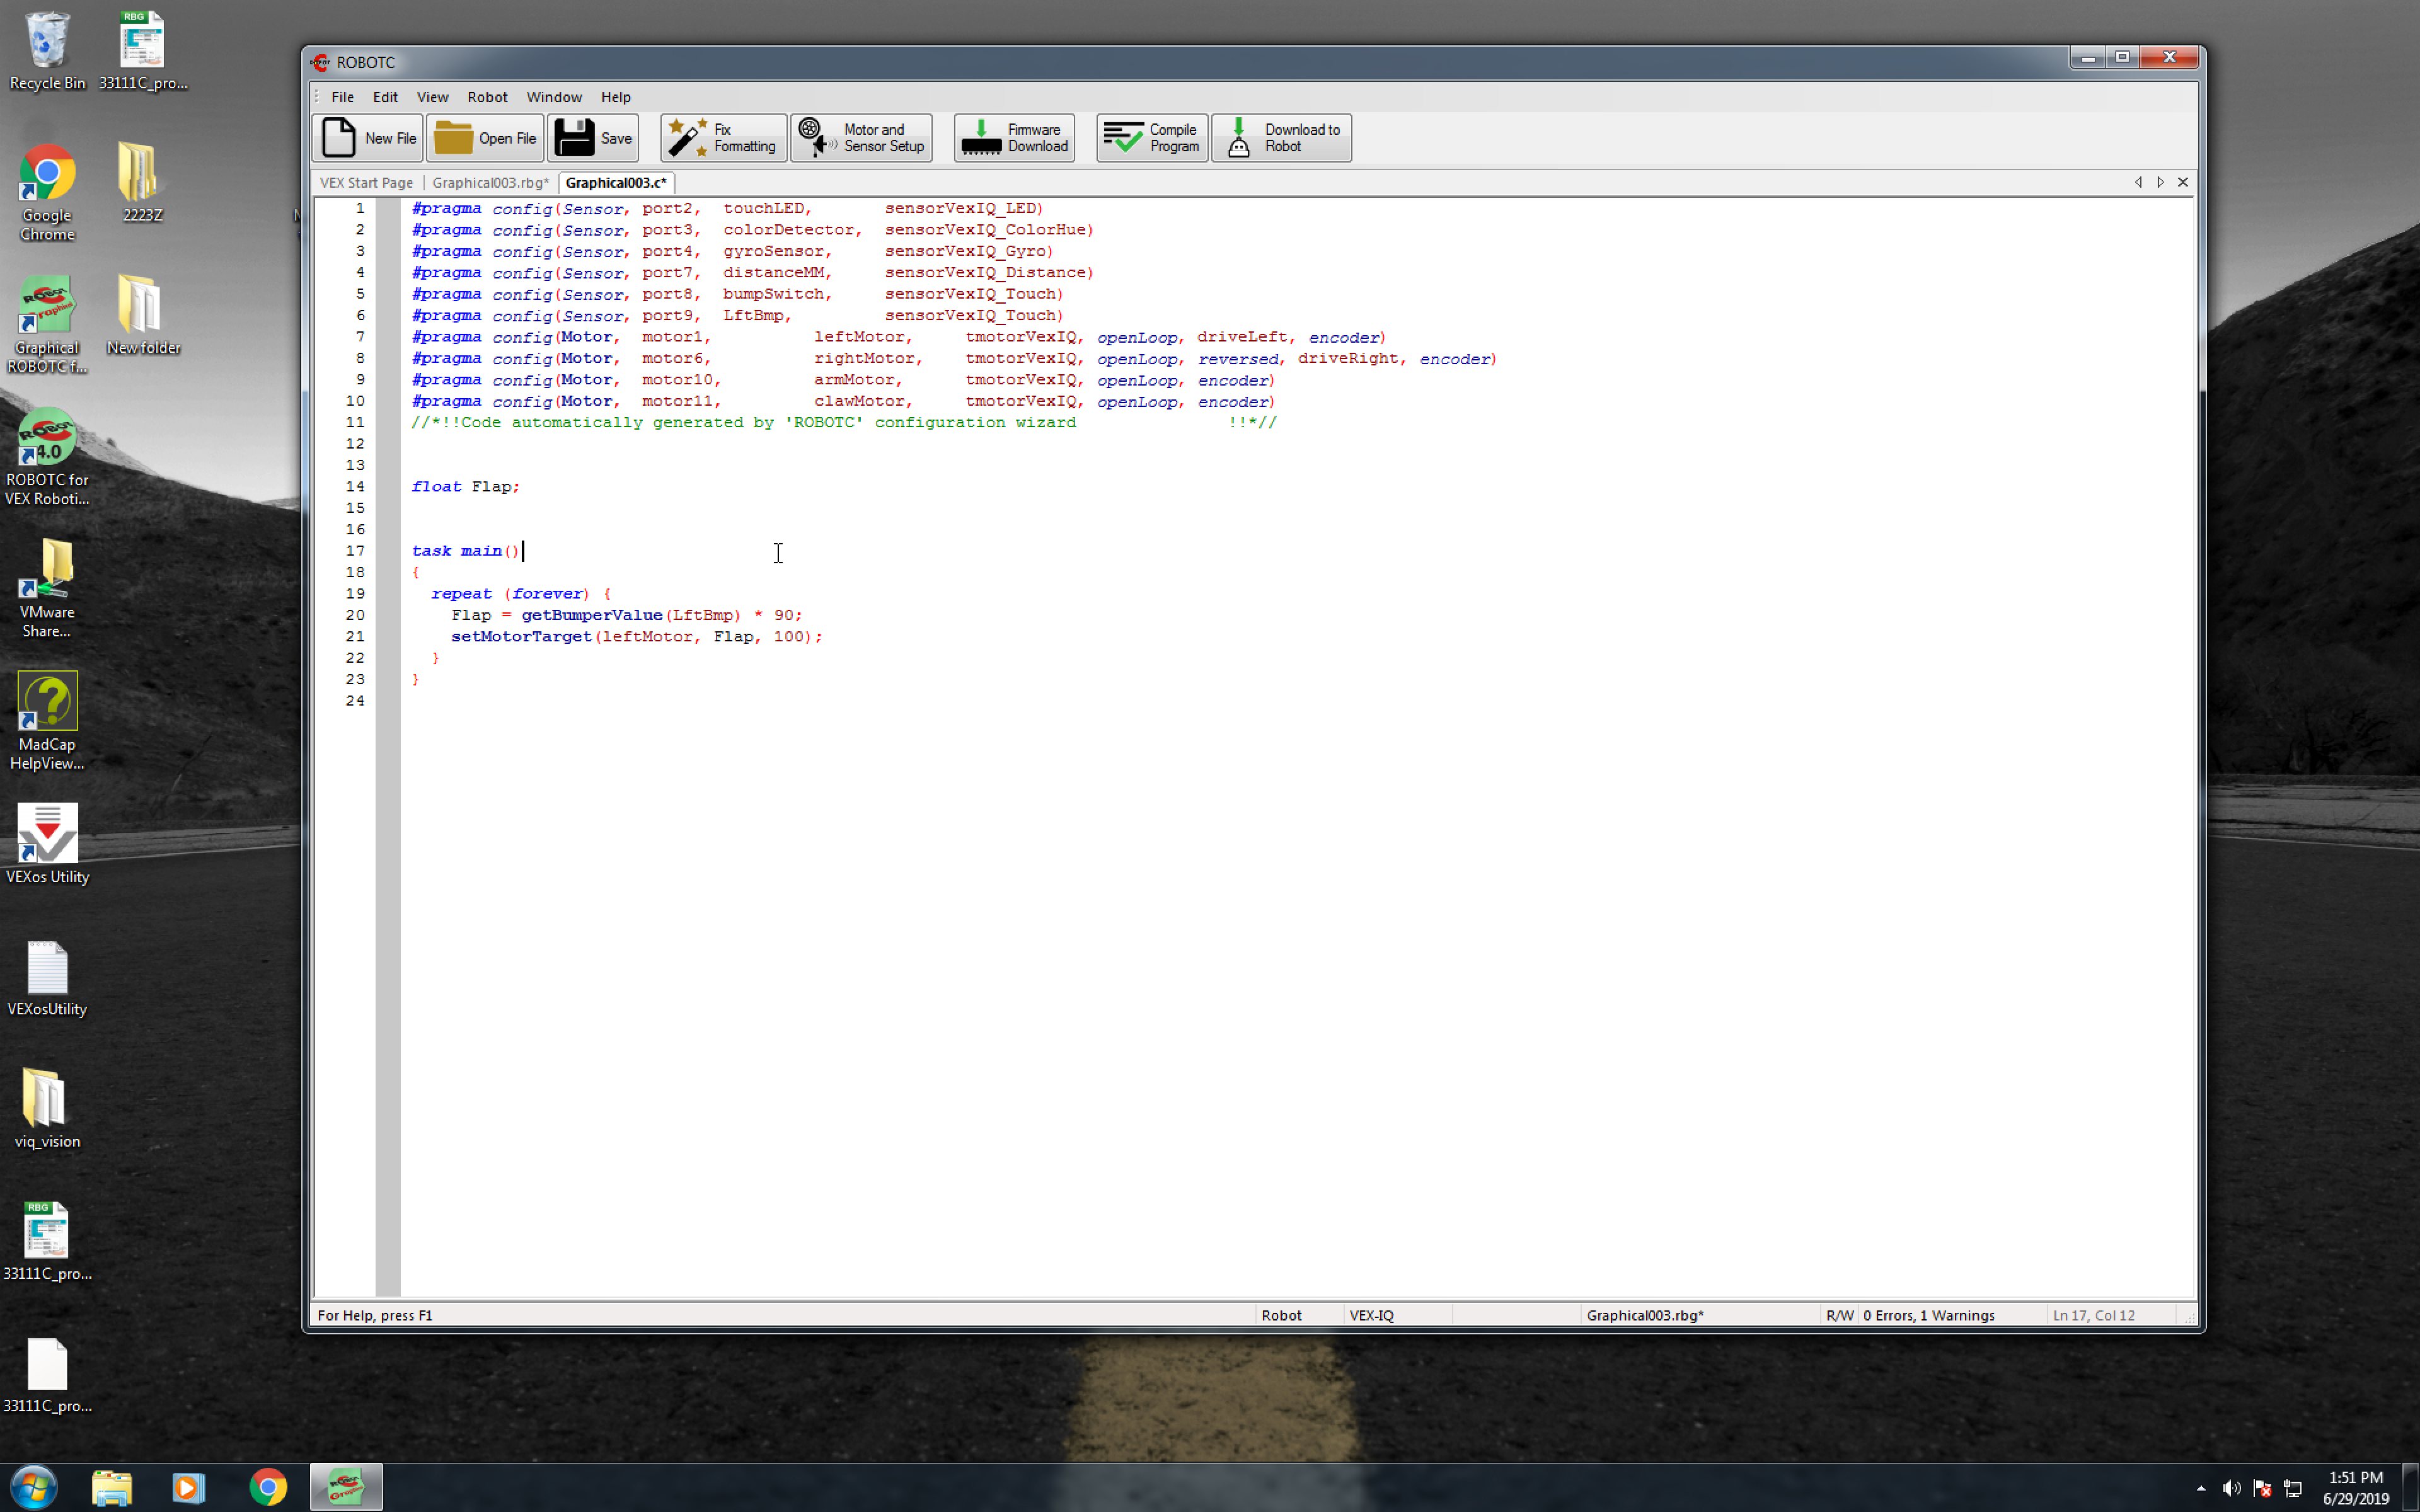2420x1512 pixels.
Task: Select the Graphical003.c tab
Action: click(x=616, y=183)
